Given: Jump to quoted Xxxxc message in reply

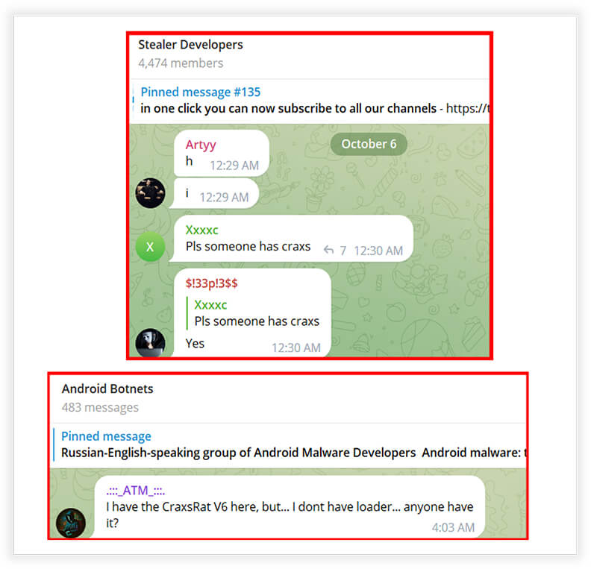Looking at the screenshot, I should 256,313.
